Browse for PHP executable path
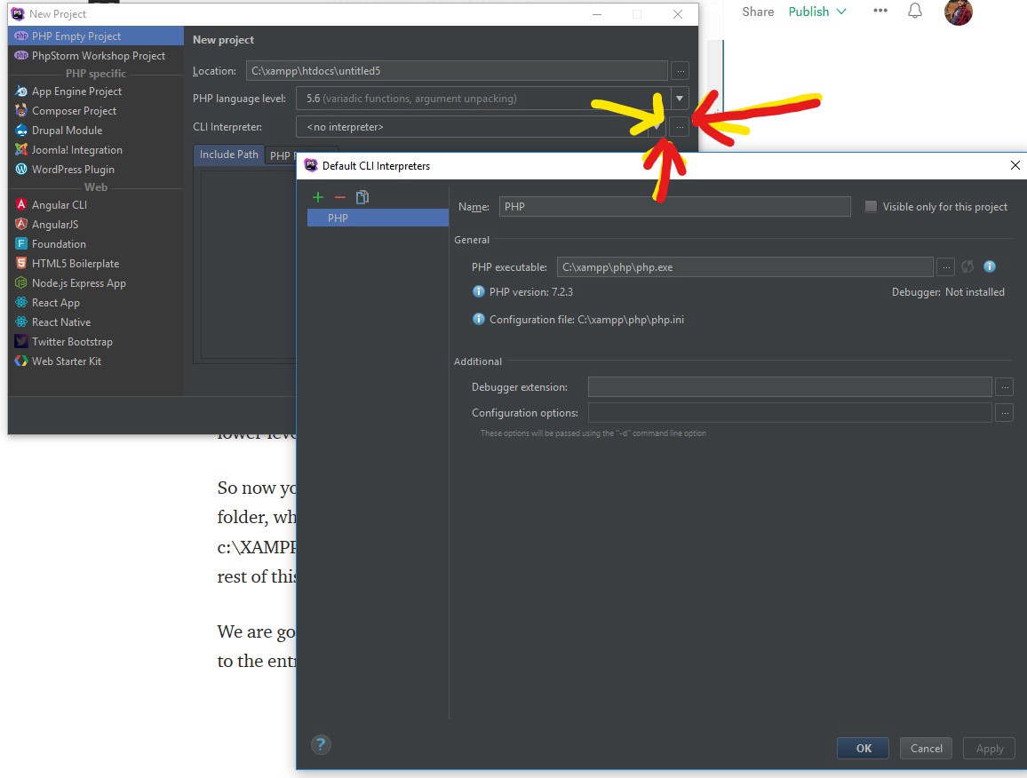Image resolution: width=1027 pixels, height=778 pixels. pos(946,267)
